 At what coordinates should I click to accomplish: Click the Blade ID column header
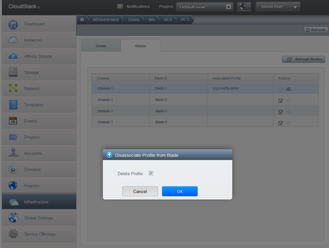[178, 78]
